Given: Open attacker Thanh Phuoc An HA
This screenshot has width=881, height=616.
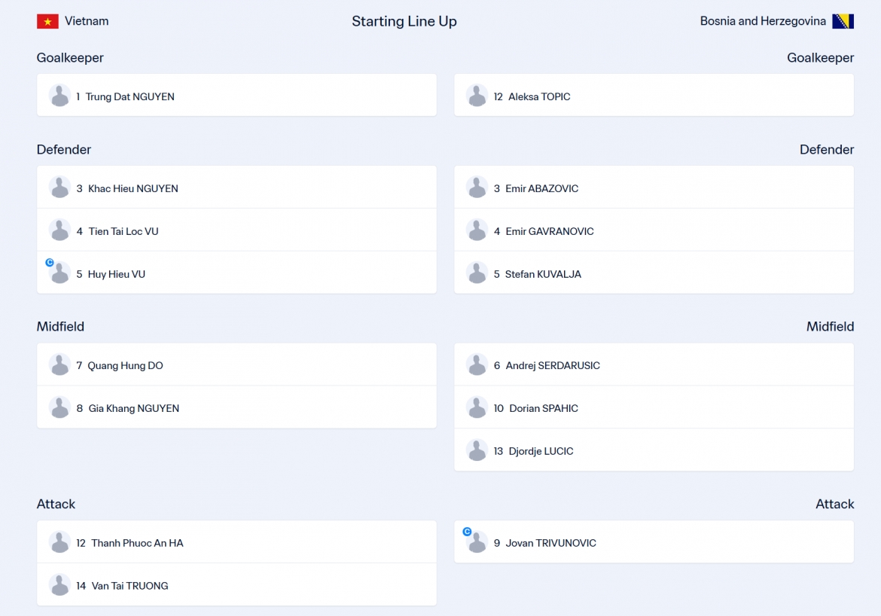Looking at the screenshot, I should coord(236,541).
